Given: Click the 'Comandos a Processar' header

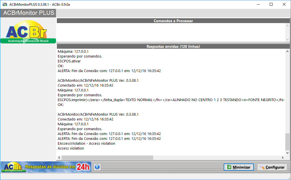Looking at the screenshot, I should [173, 21].
